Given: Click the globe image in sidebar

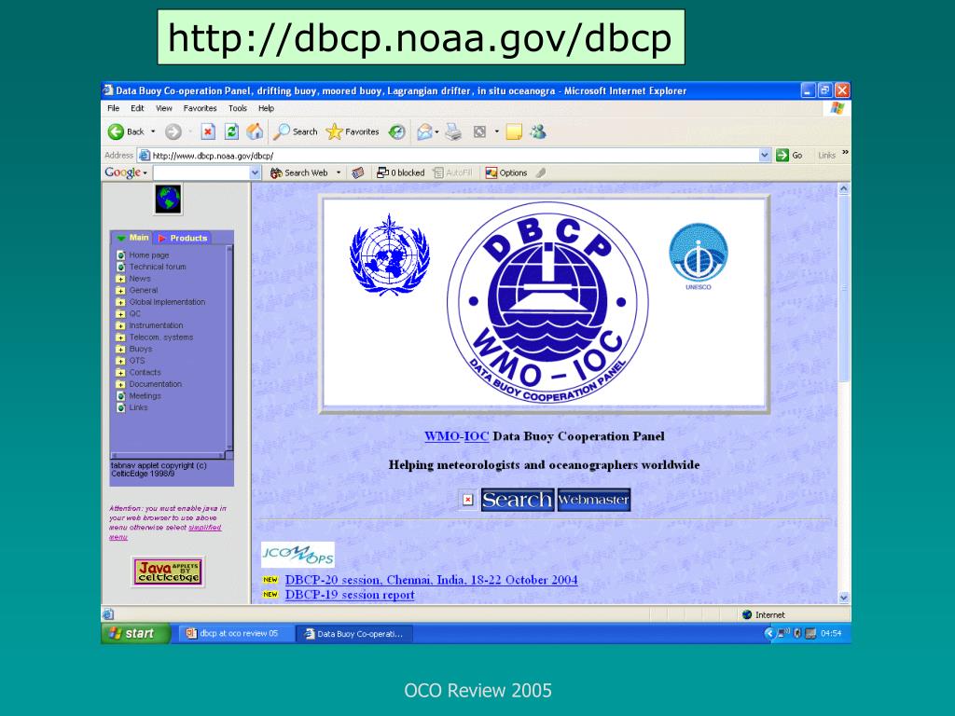Looking at the screenshot, I should pos(168,200).
